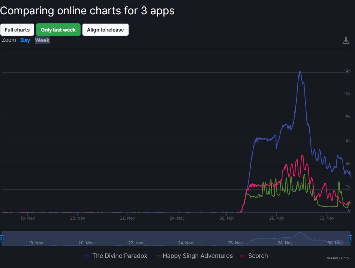Click the 26. Nov x-axis label

pyautogui.click(x=227, y=218)
